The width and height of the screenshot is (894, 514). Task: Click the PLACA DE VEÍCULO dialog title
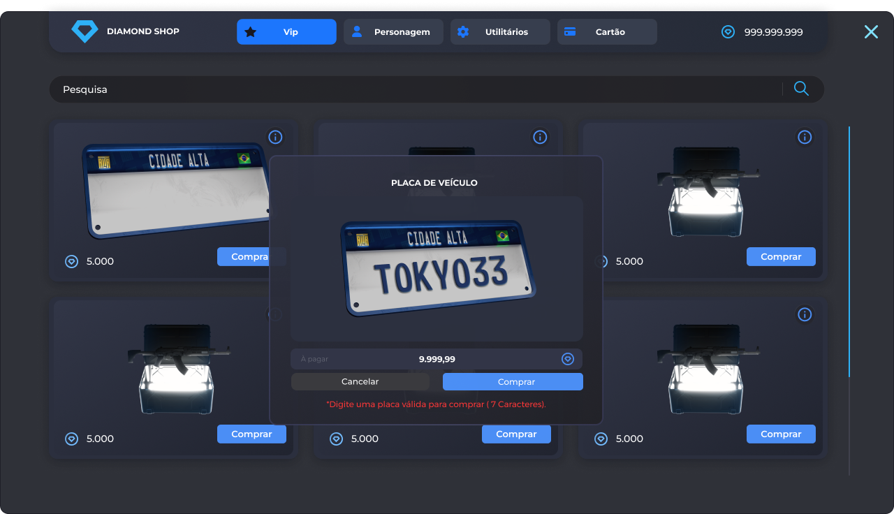coord(434,183)
